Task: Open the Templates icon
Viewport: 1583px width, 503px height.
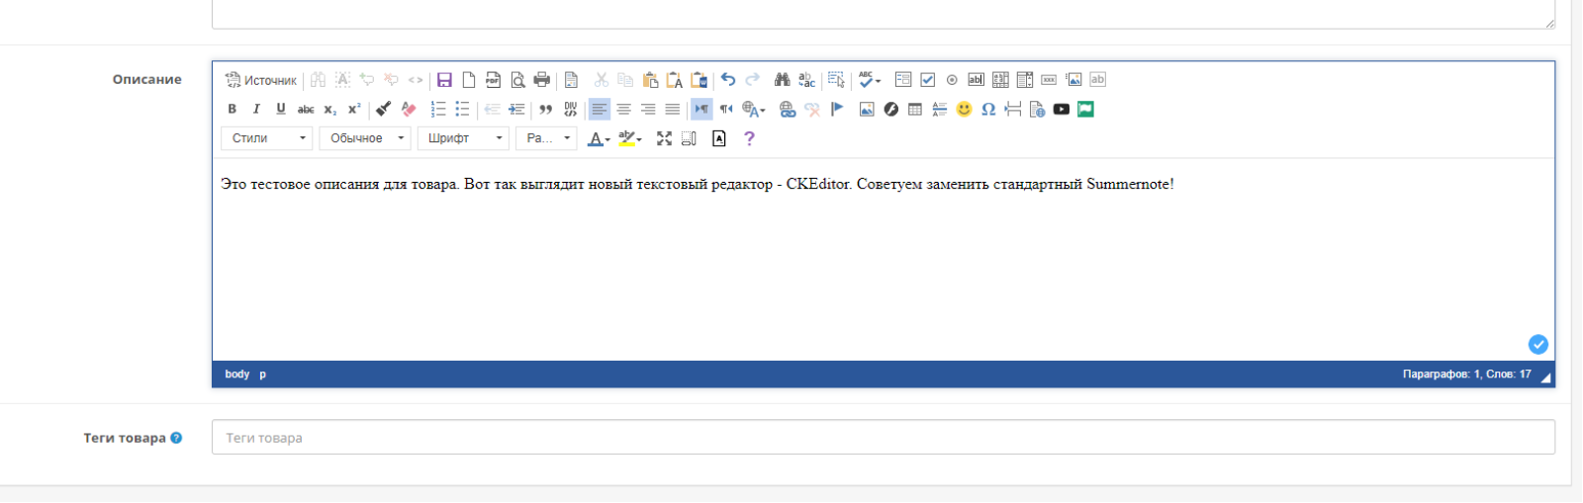Action: [571, 80]
